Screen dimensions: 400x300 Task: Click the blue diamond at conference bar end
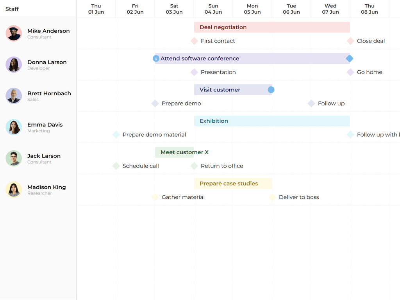tap(350, 59)
